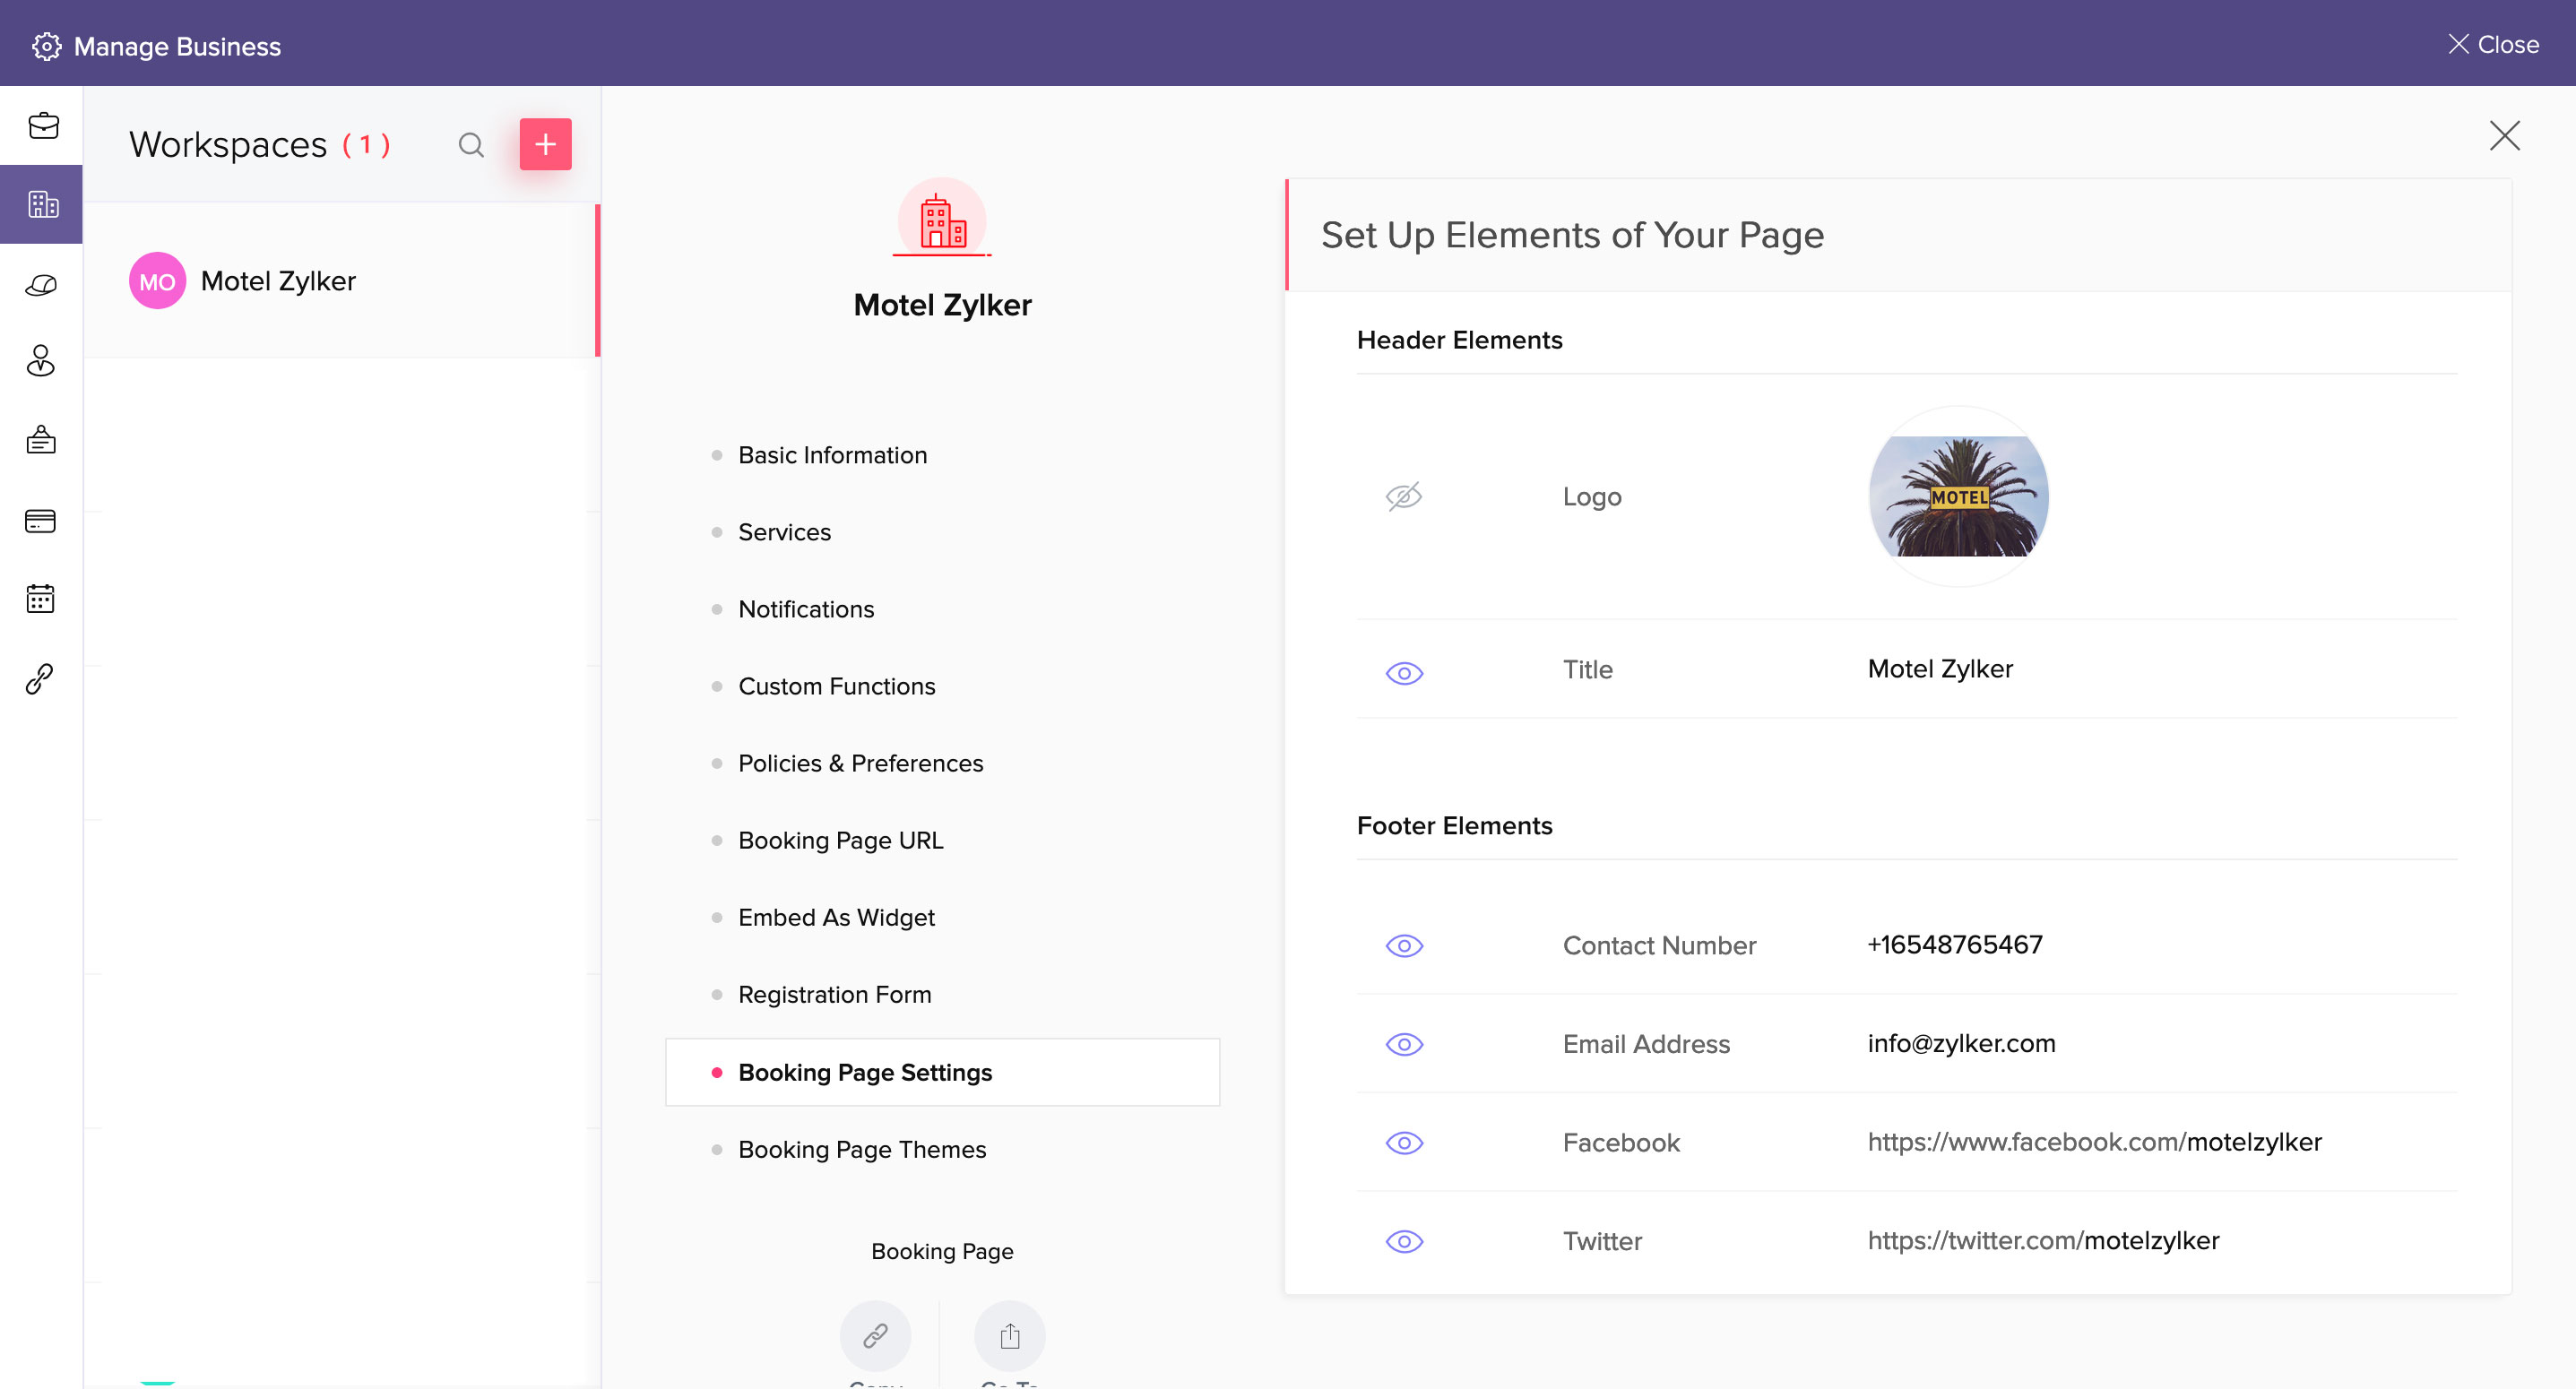Select Policies & Preferences menu item
The image size is (2576, 1389).
860,763
